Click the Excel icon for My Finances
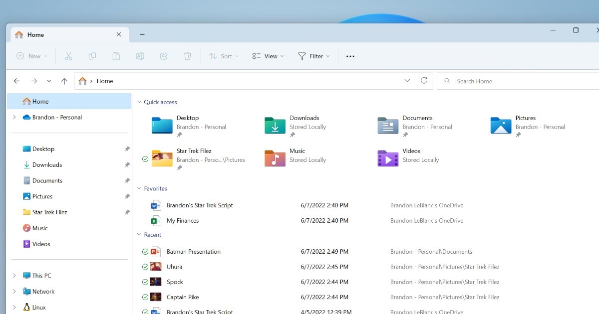599x314 pixels. [156, 221]
